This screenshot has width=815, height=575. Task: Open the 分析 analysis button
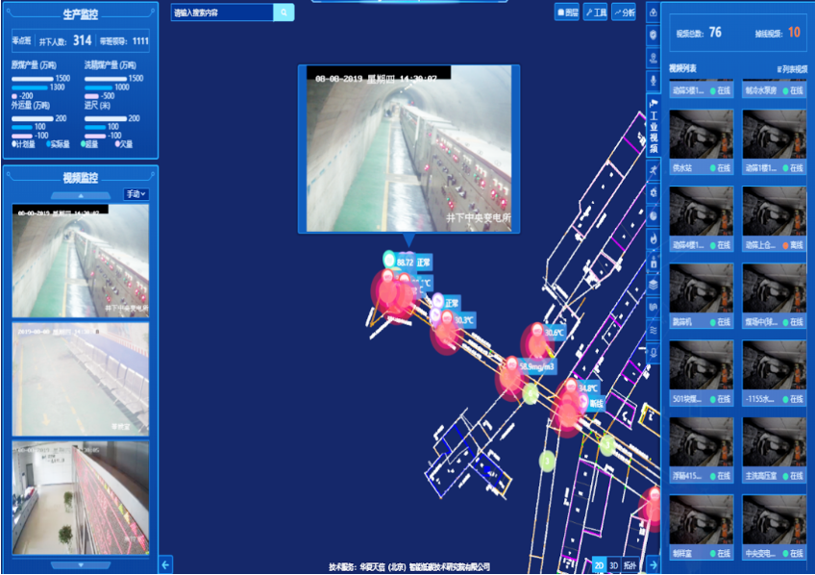(624, 12)
